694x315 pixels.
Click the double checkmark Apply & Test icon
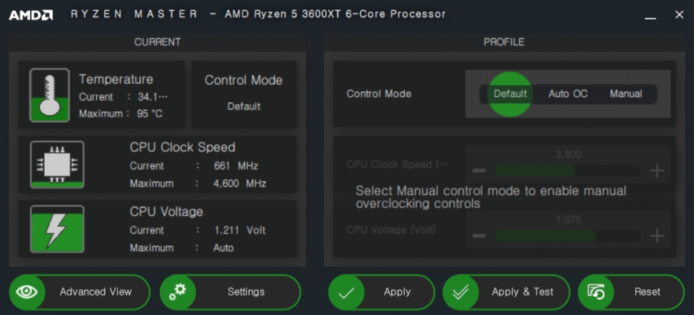click(x=460, y=293)
